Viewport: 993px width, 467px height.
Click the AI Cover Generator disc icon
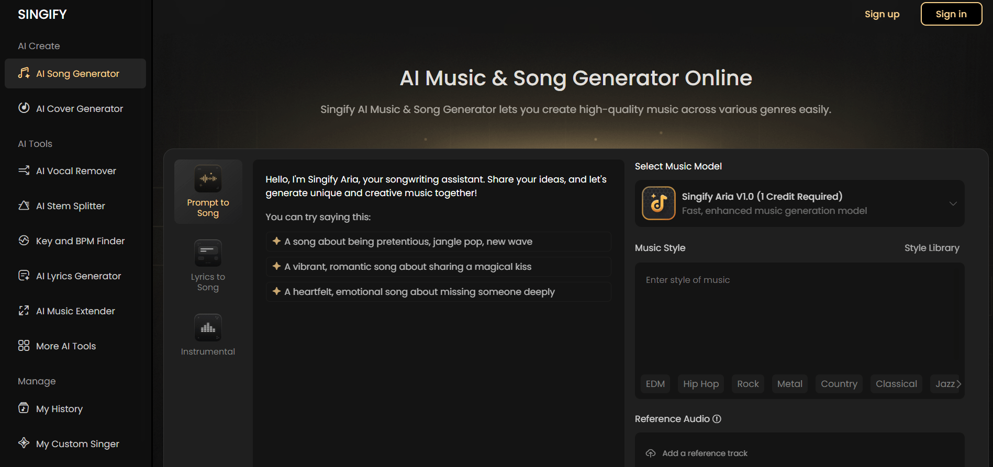[24, 108]
